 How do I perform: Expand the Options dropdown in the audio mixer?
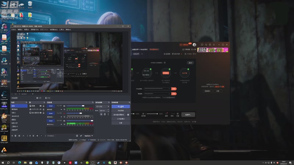tap(89, 136)
